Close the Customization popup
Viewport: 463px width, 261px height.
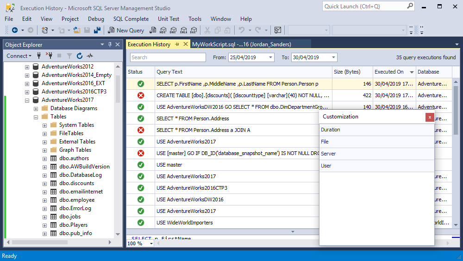(x=430, y=117)
